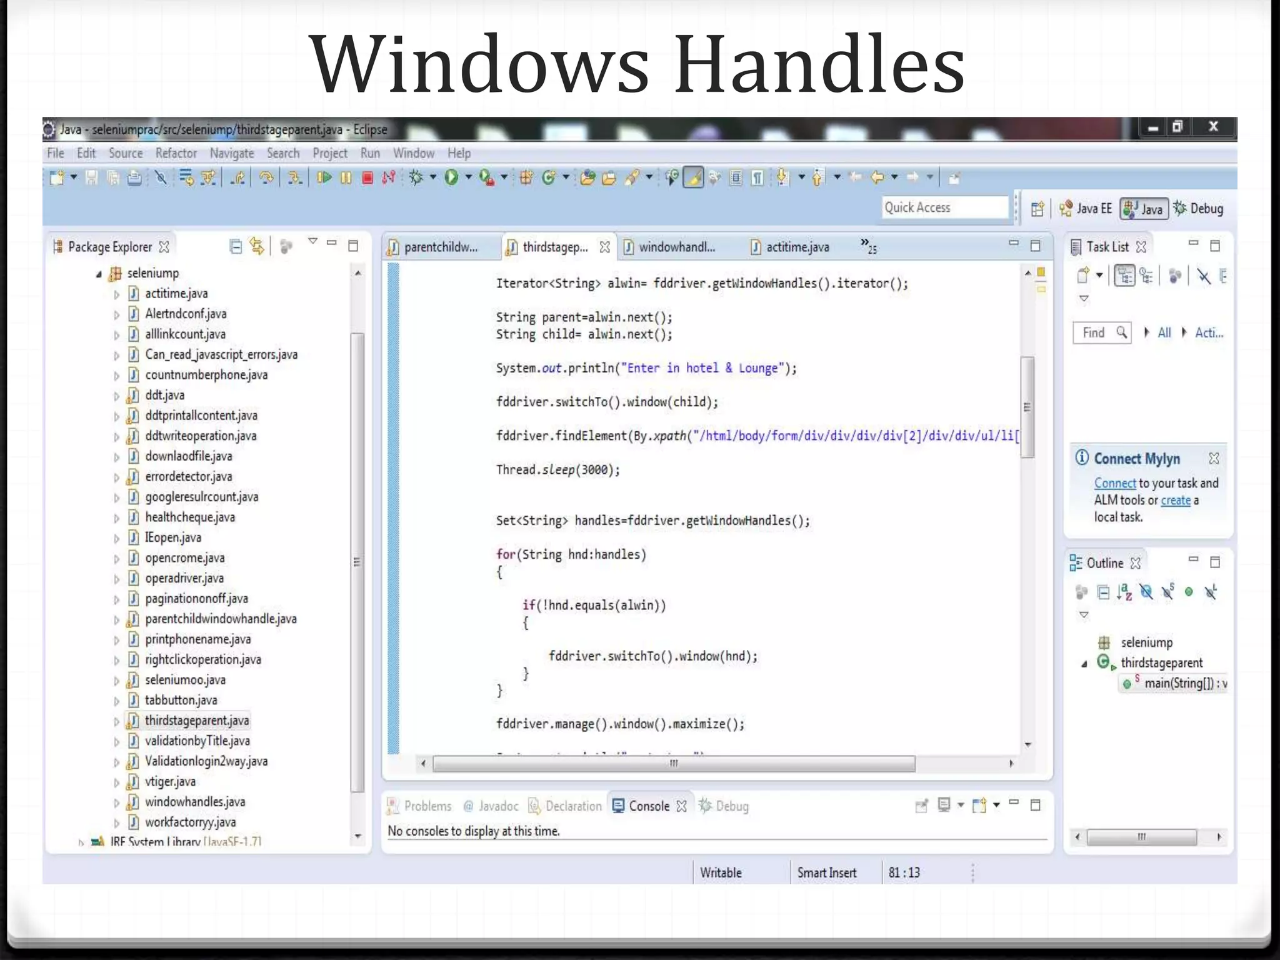Close the thirdstagep... editor tab
1280x960 pixels.
pos(604,247)
